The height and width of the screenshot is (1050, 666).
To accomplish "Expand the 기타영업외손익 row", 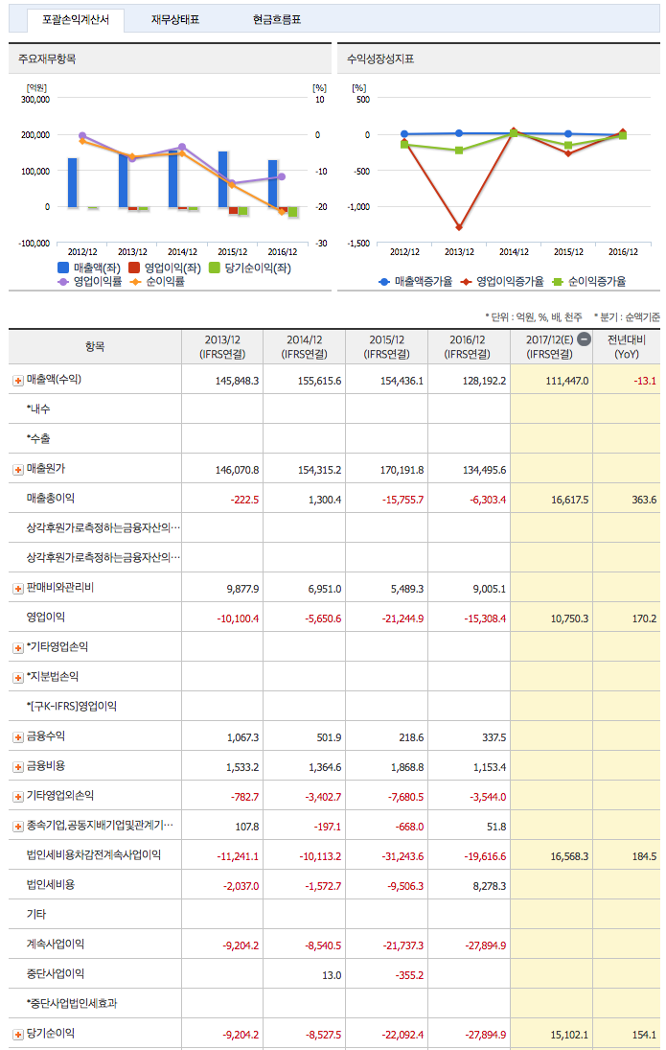I will [18, 796].
